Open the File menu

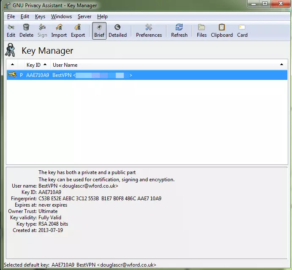point(11,16)
